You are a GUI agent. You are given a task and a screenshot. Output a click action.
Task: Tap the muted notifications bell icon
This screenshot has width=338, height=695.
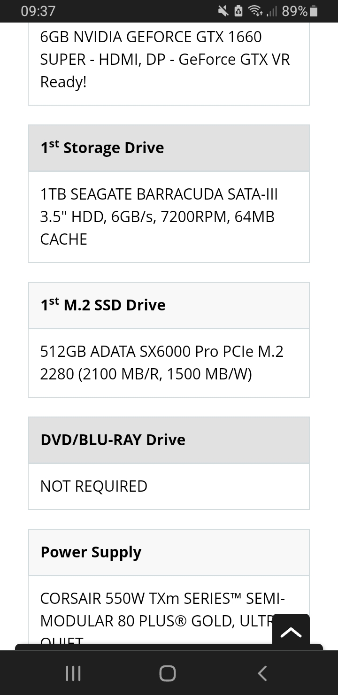[x=223, y=11]
